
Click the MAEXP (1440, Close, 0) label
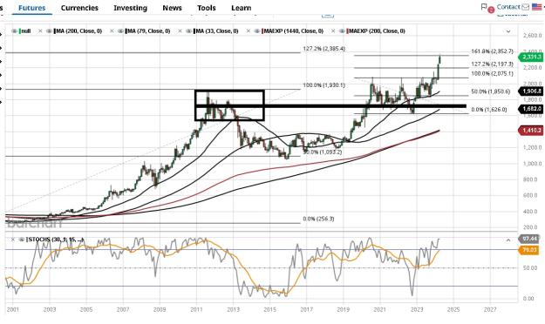pyautogui.click(x=294, y=31)
